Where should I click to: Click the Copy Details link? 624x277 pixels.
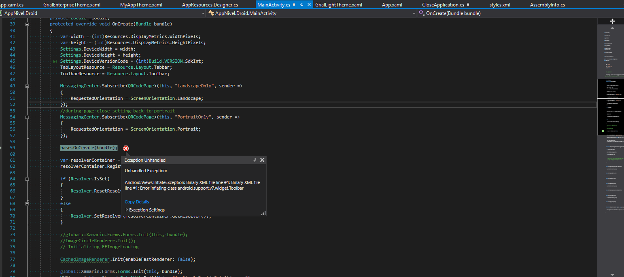click(136, 202)
